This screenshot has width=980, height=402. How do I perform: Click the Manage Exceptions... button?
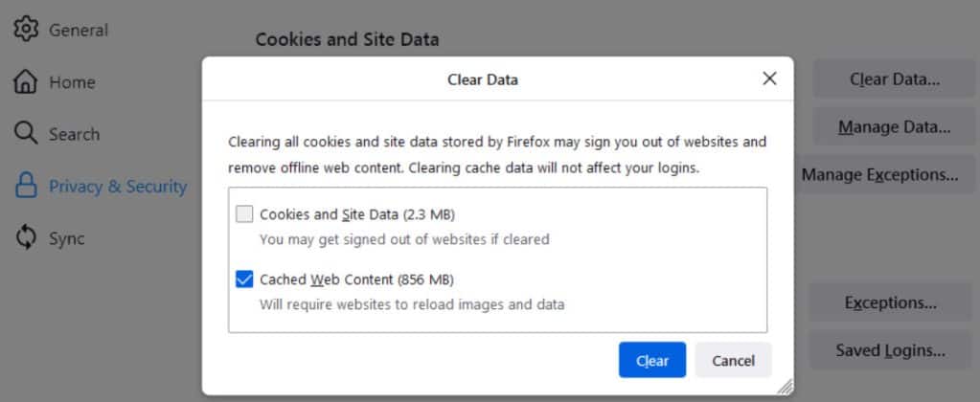879,174
